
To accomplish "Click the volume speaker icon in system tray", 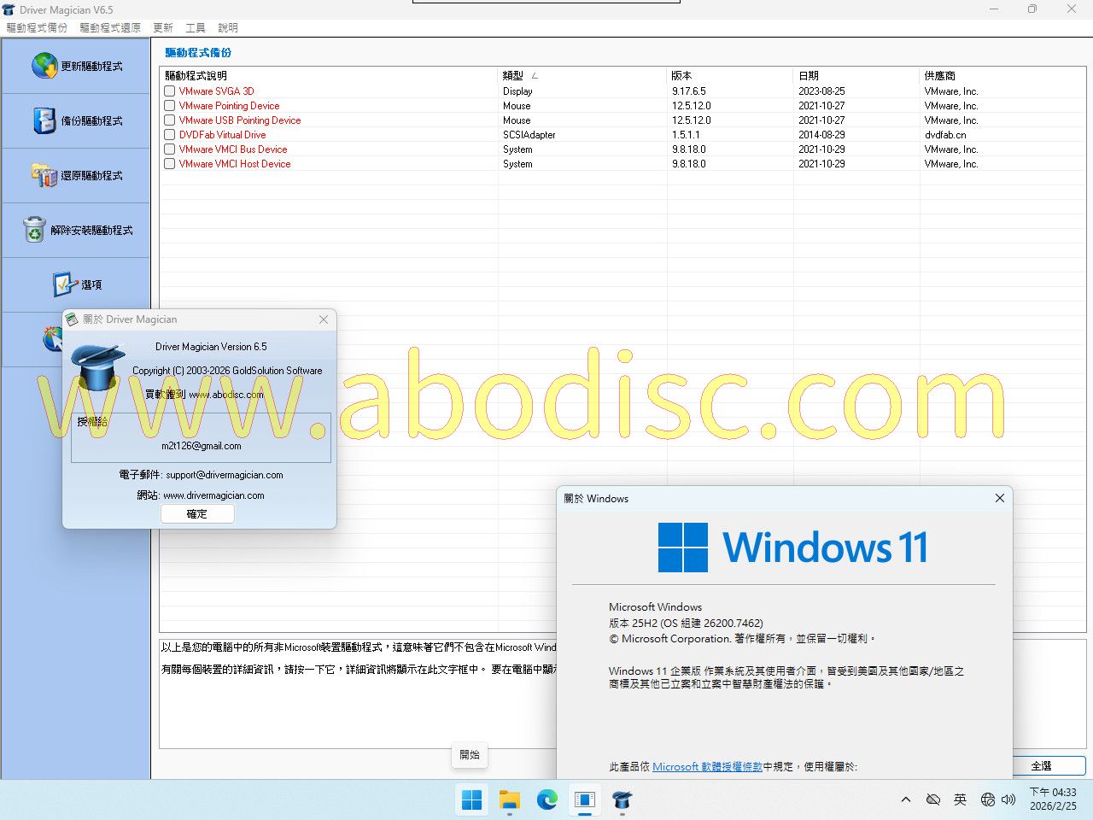I will click(x=1008, y=800).
